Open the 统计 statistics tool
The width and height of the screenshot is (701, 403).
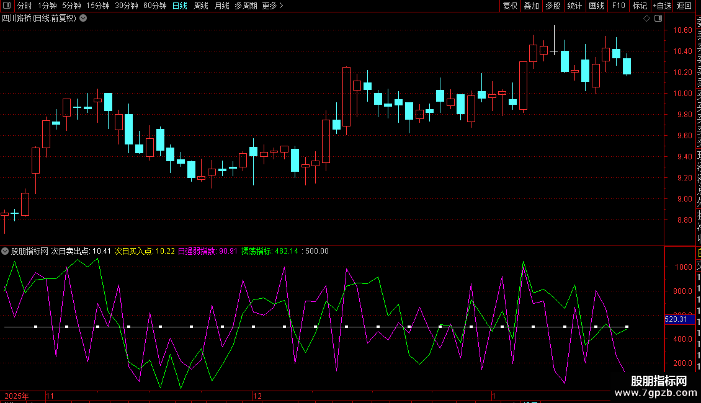click(x=574, y=6)
